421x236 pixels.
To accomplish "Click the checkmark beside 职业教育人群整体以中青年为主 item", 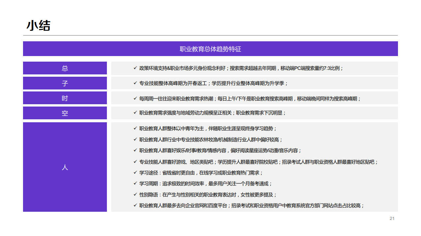I will coord(134,128).
